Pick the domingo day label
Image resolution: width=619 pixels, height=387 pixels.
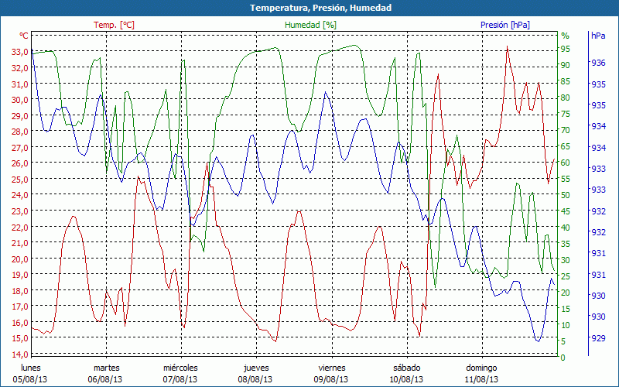point(481,368)
